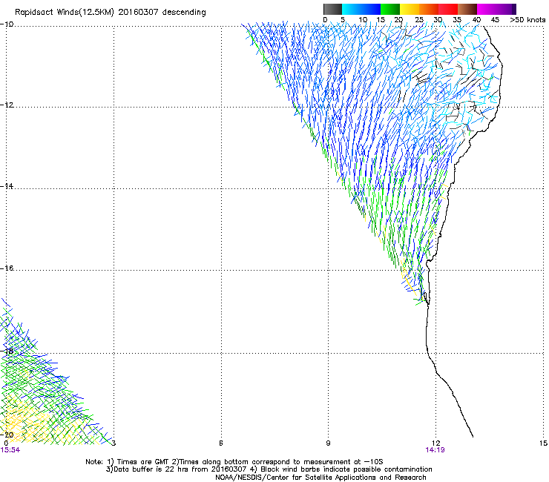
Task: Click the '-14' latitude axis label
Action: pyautogui.click(x=7, y=186)
